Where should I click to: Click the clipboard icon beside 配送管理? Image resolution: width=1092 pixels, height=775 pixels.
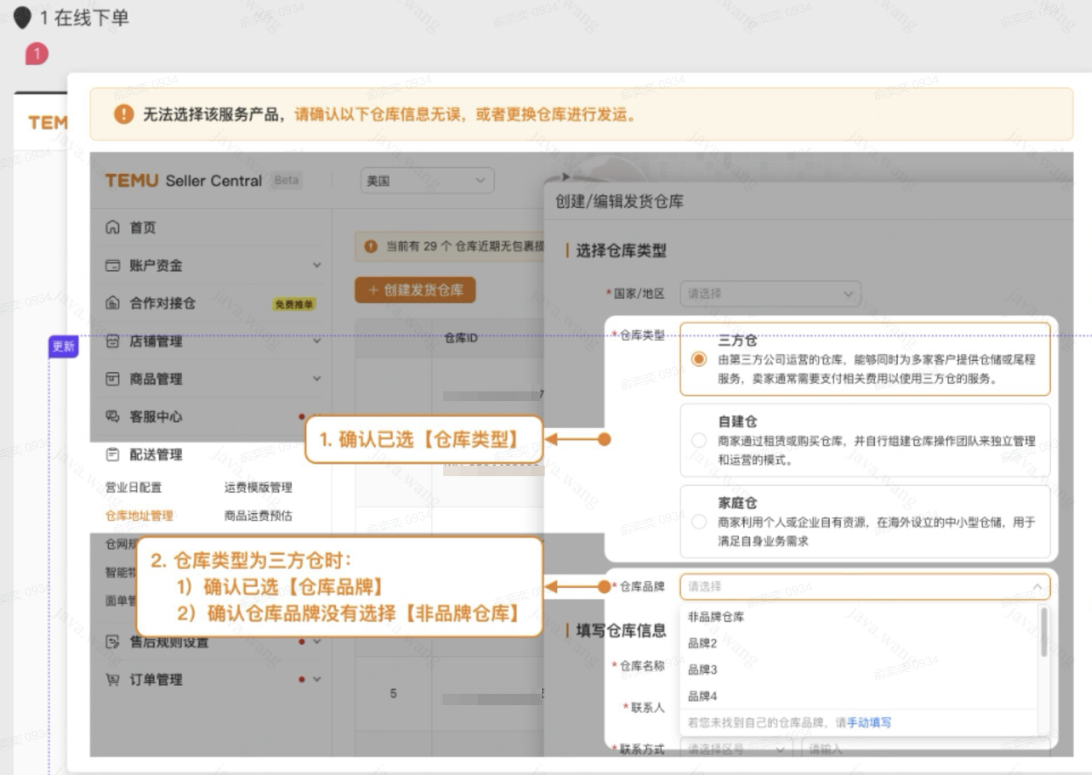112,454
